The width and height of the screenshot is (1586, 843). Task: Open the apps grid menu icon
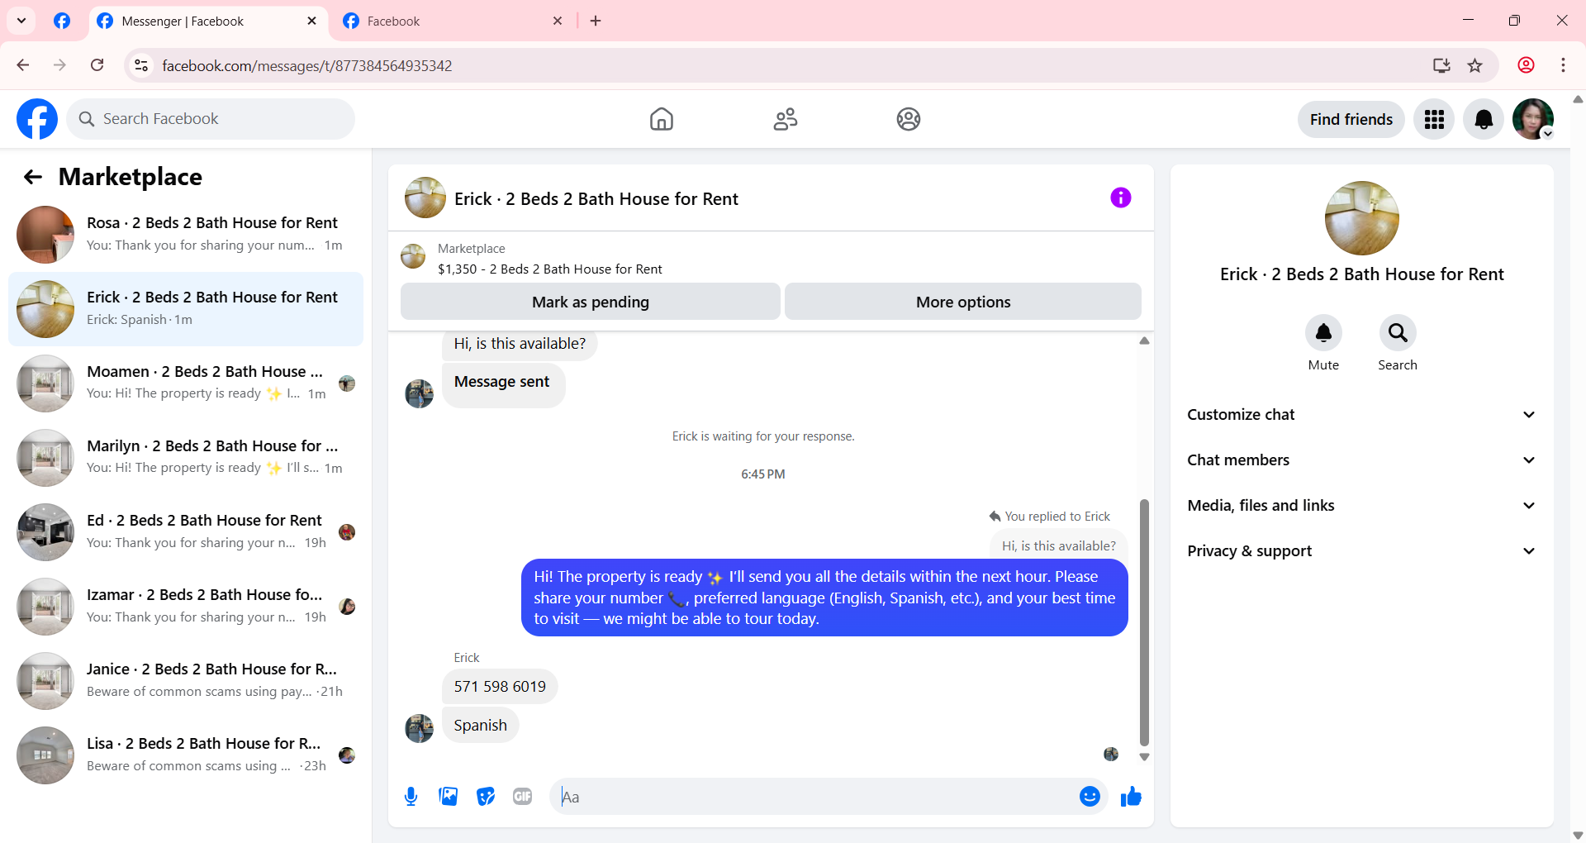click(1434, 119)
